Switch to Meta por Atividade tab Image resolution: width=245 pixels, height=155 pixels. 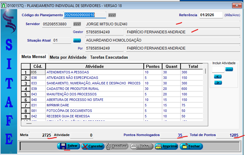(68, 57)
